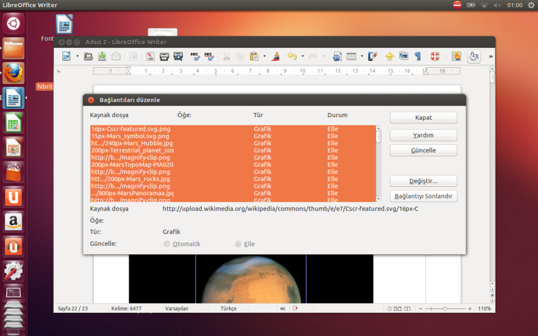The width and height of the screenshot is (538, 336).
Task: Click the links list scroll-down arrow
Action: tap(378, 199)
